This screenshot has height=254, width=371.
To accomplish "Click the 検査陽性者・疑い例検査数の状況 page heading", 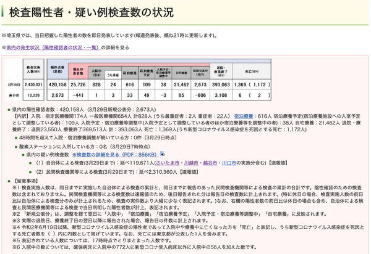I will tap(92, 12).
